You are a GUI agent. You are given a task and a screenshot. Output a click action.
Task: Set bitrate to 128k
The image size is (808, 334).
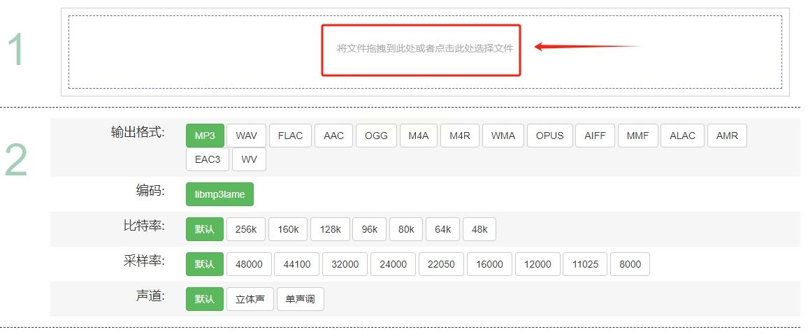[331, 229]
